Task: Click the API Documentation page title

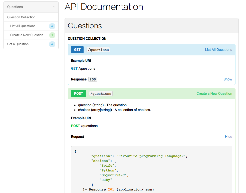Action: click(104, 7)
